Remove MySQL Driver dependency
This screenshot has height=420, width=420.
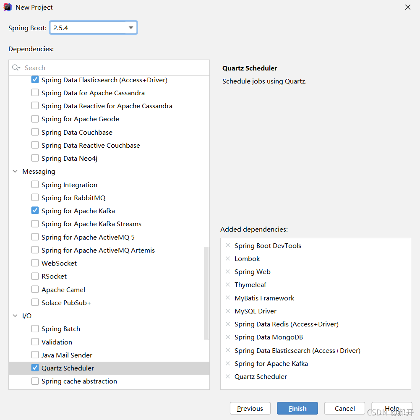tap(228, 311)
